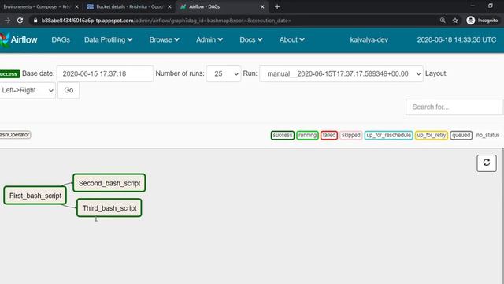Viewport: 504px width, 284px height.
Task: Expand the Browse menu
Action: coord(165,39)
